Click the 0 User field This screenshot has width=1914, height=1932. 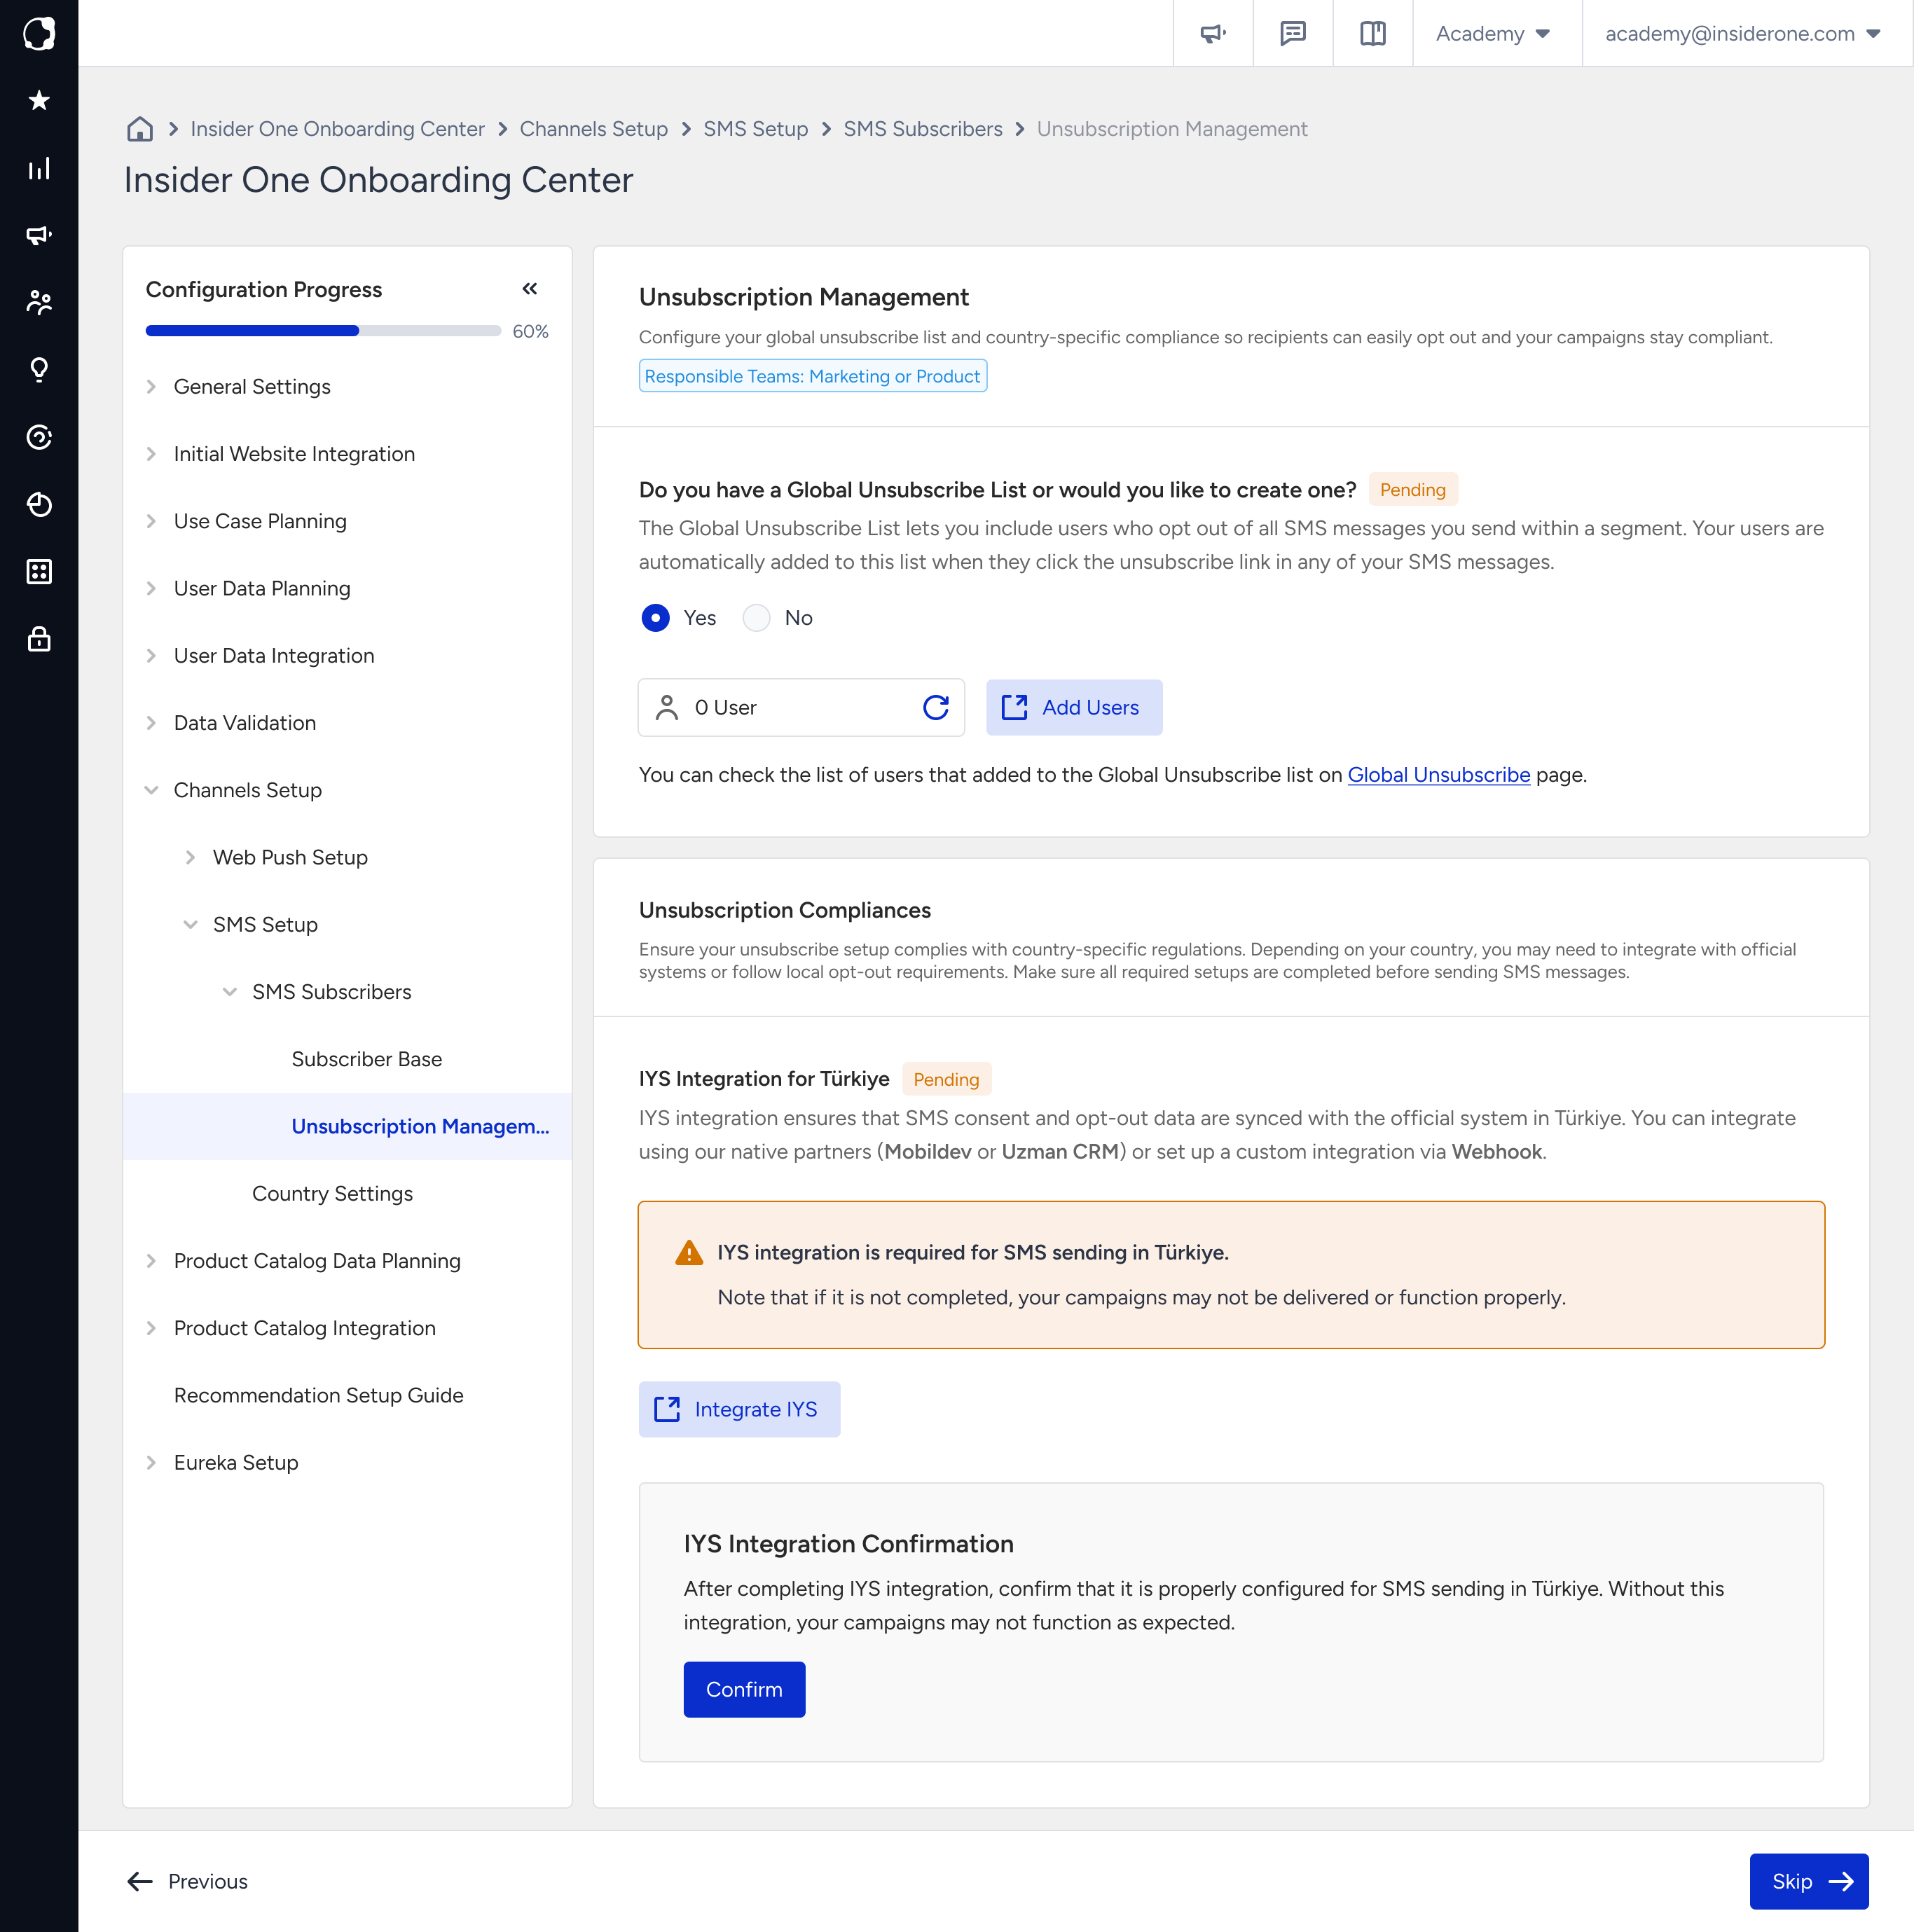[x=801, y=707]
